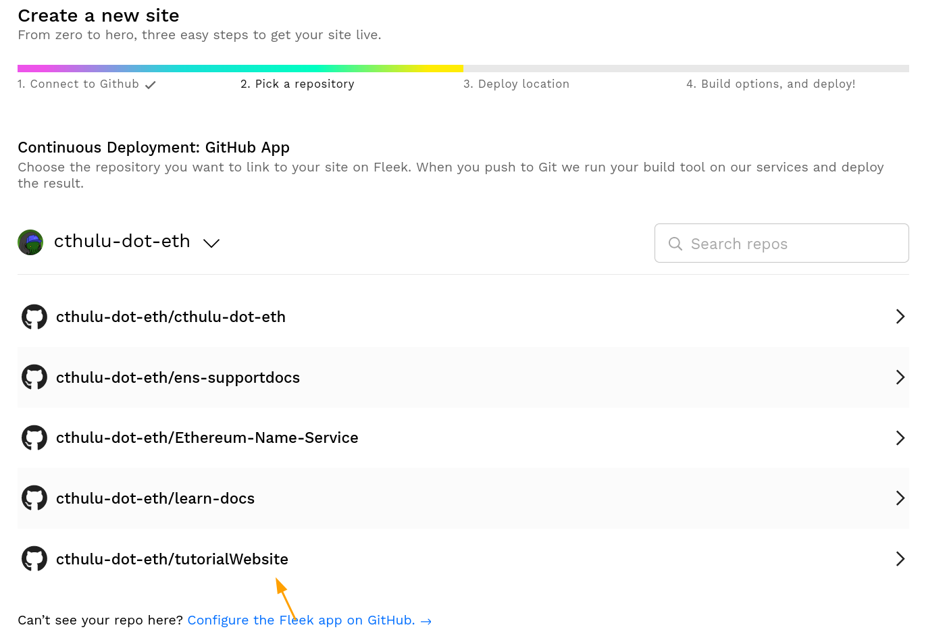
Task: Expand chevron for tutorialWebsite repository
Action: [900, 559]
